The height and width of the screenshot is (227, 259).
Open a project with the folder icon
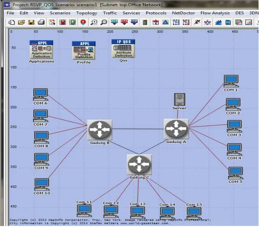21,22
